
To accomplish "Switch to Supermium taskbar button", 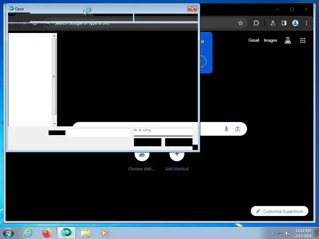I will 66,233.
